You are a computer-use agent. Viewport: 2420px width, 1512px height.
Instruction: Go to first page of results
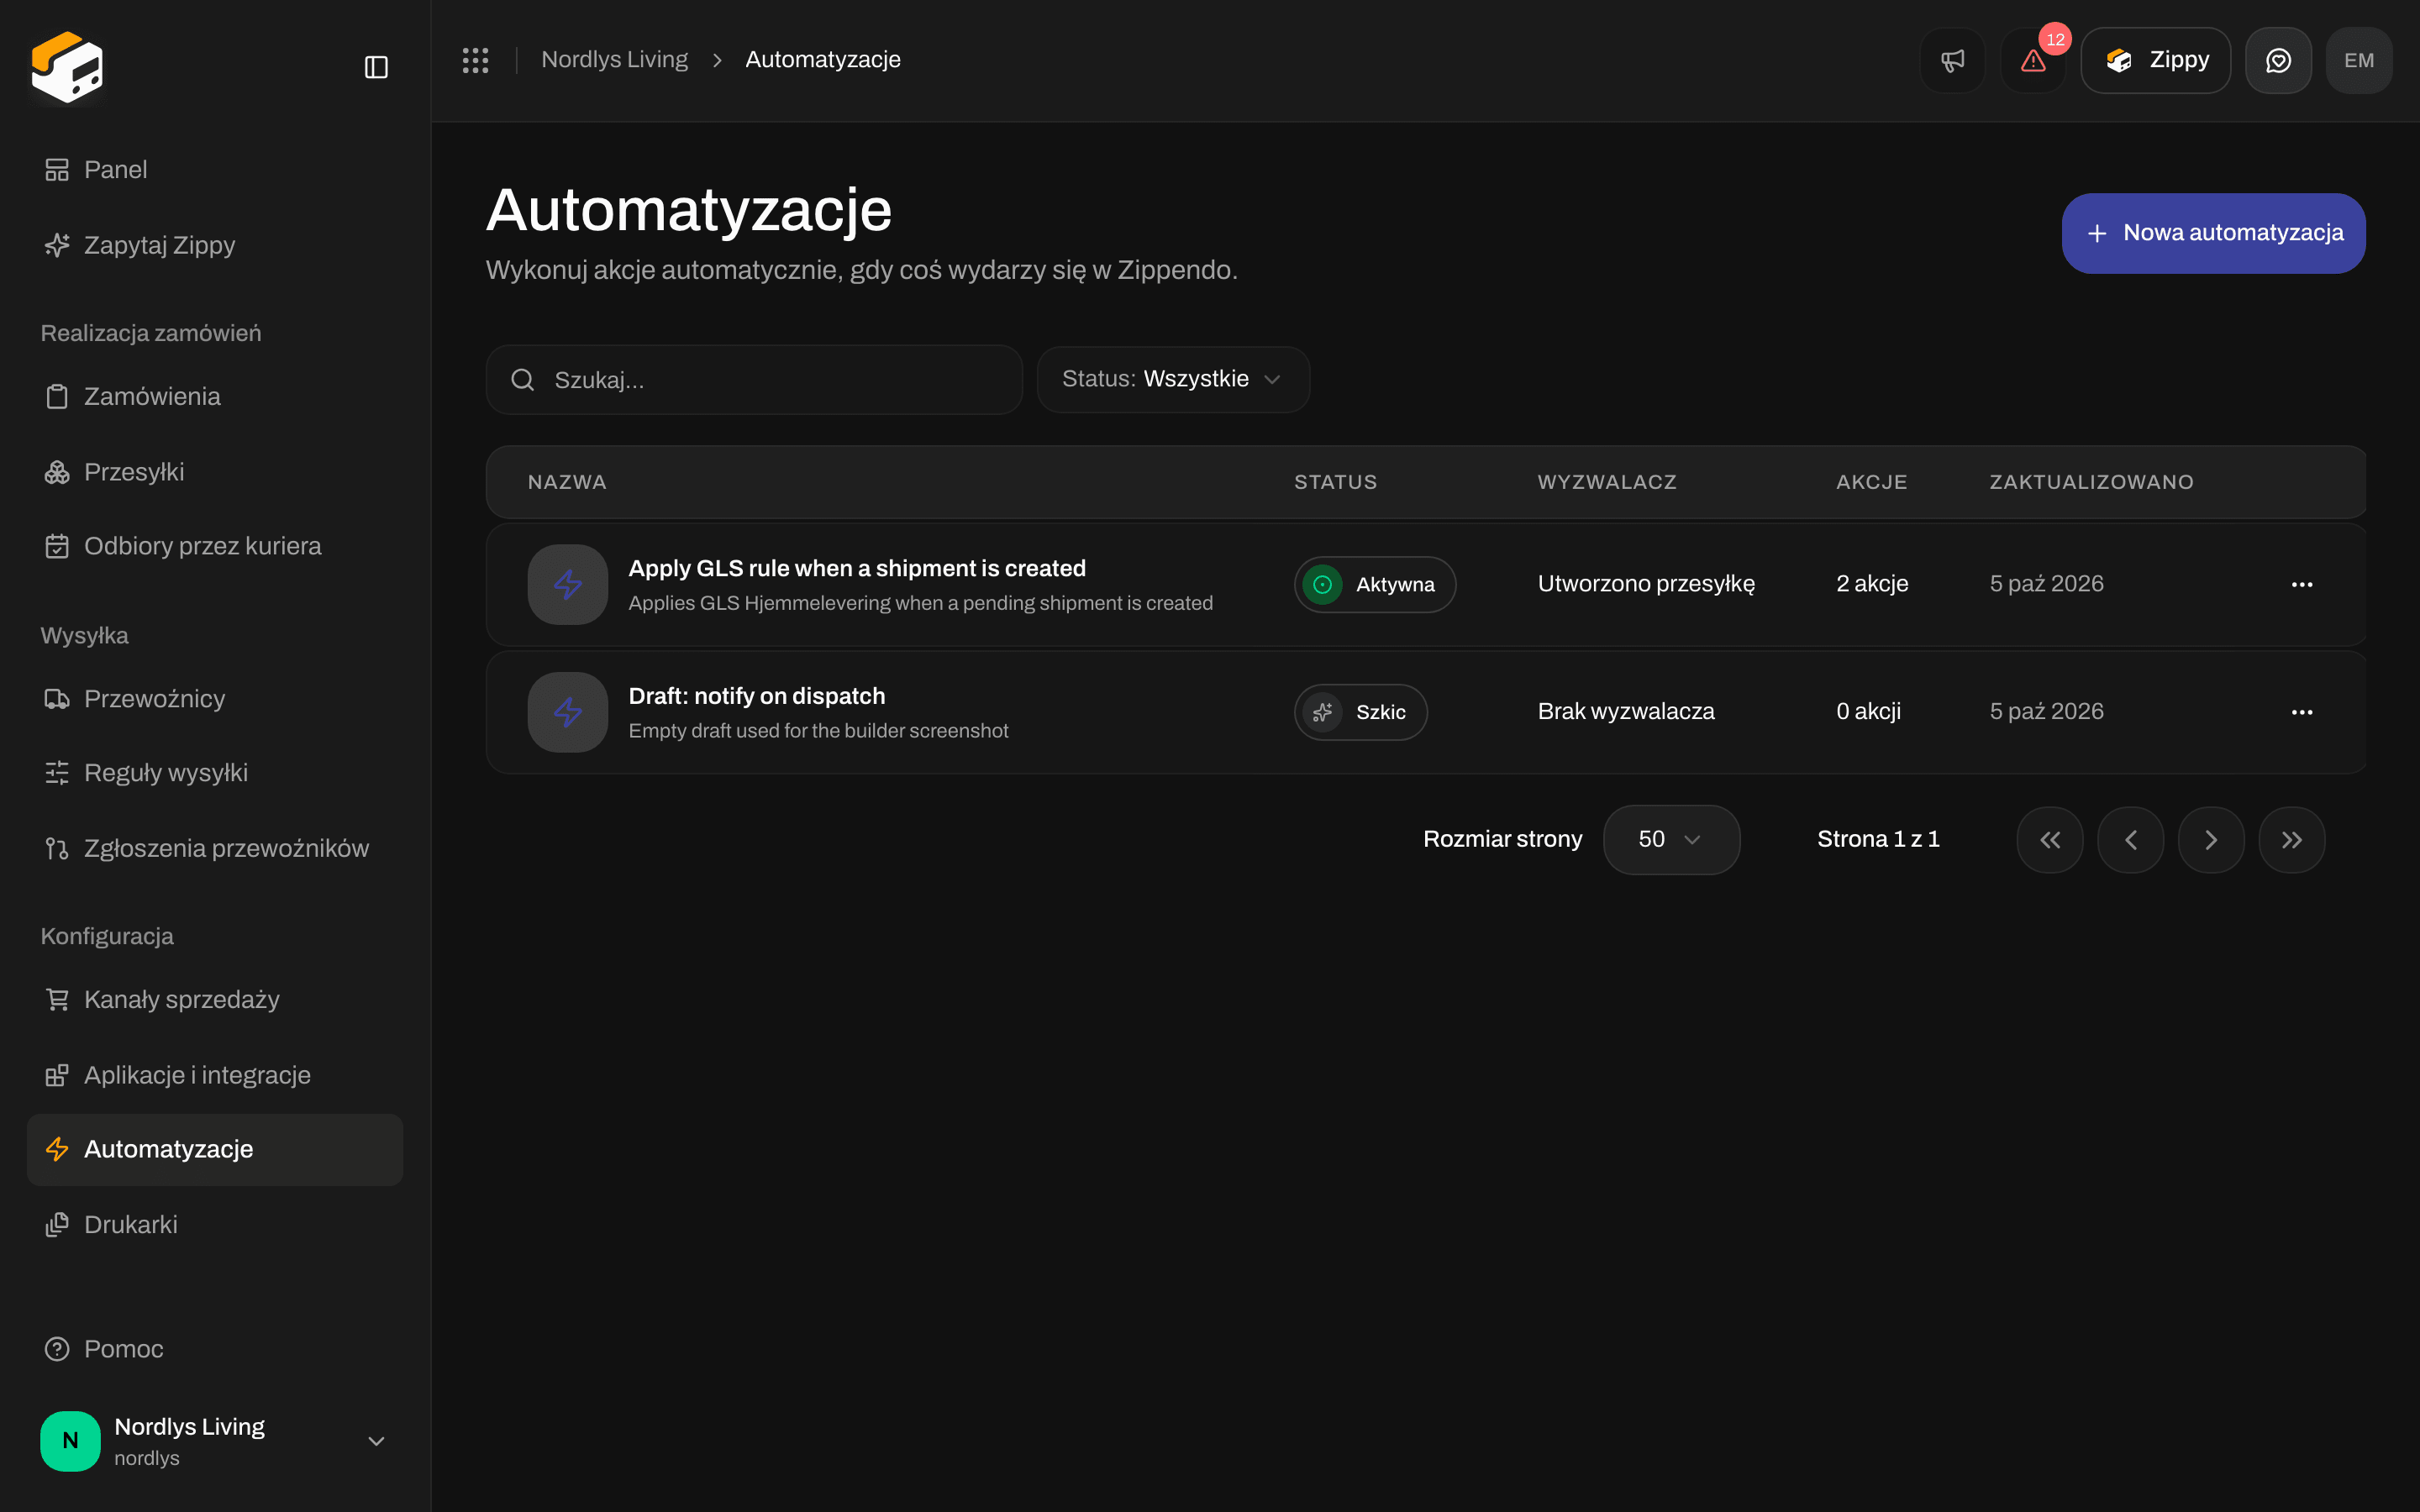[x=2050, y=840]
